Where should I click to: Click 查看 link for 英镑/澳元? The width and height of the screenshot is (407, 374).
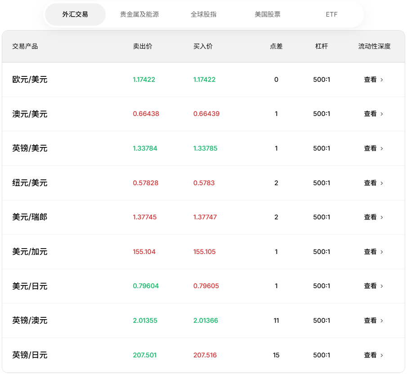370,321
